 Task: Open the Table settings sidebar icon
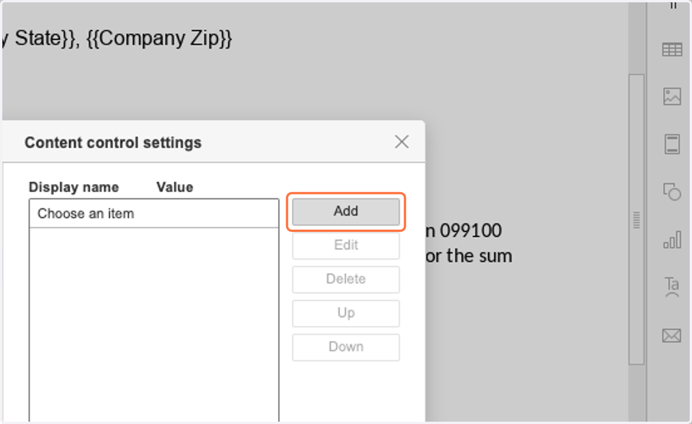(672, 50)
